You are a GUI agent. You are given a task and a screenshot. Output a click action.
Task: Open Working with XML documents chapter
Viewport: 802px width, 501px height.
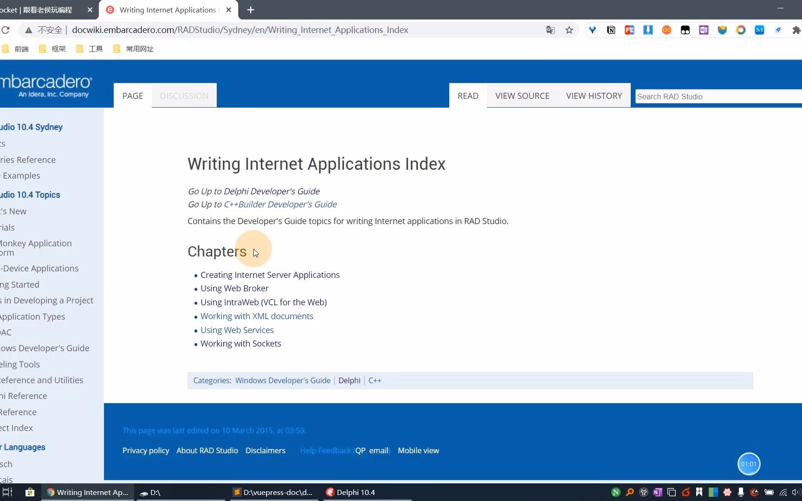(x=257, y=316)
